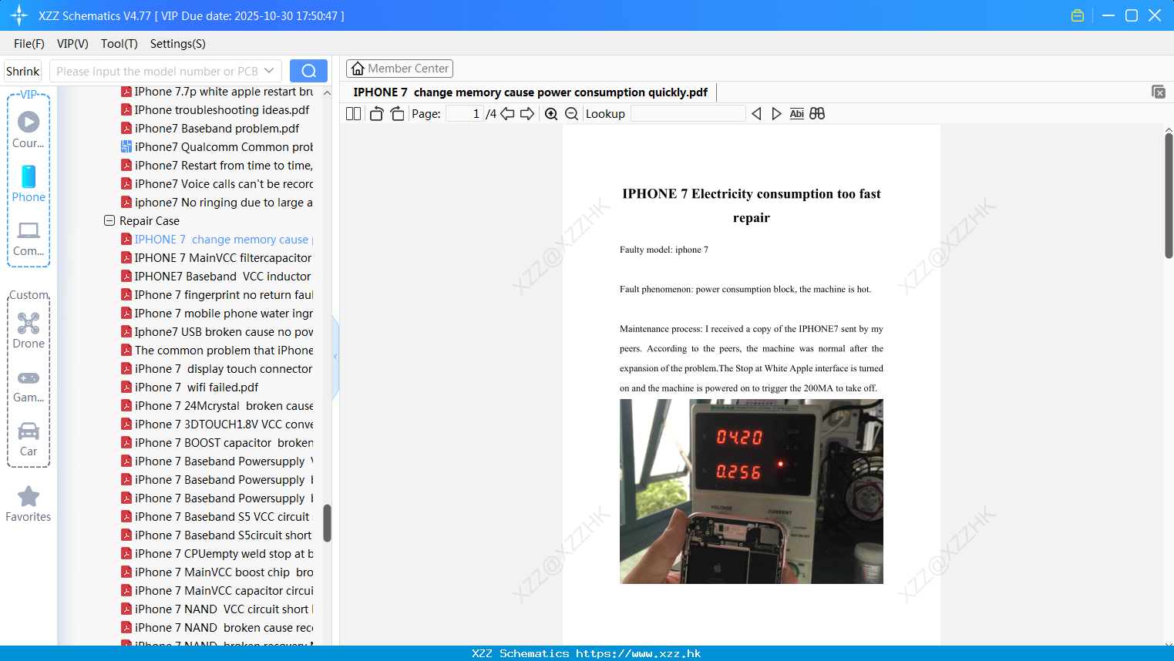The image size is (1174, 661).
Task: Toggle Abl match-case text option
Action: (x=797, y=113)
